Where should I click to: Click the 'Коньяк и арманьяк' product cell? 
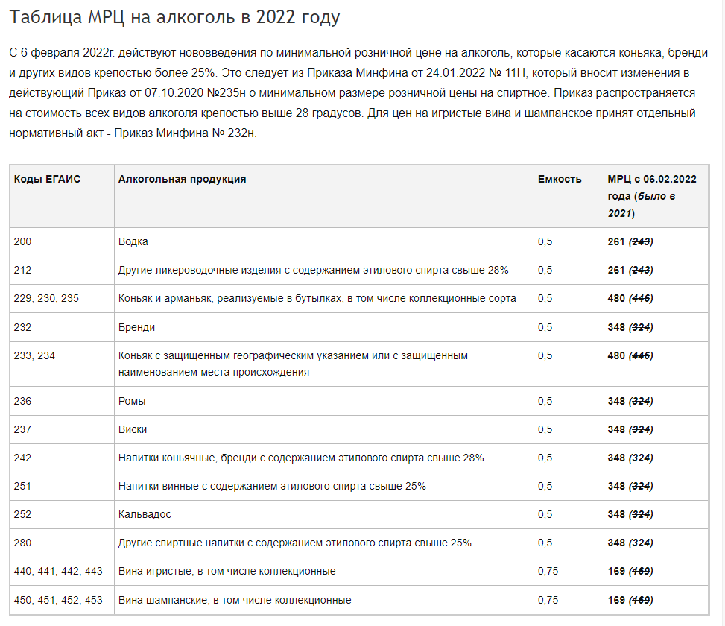tap(324, 299)
